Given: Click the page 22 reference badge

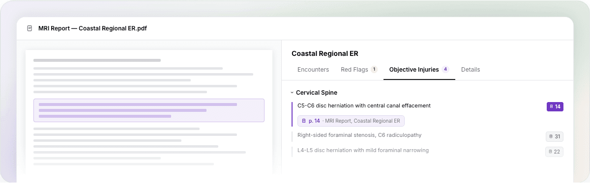Looking at the screenshot, I should click(554, 152).
